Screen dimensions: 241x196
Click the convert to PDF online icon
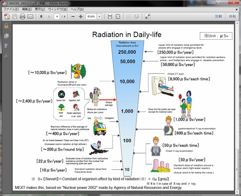pos(7,17)
